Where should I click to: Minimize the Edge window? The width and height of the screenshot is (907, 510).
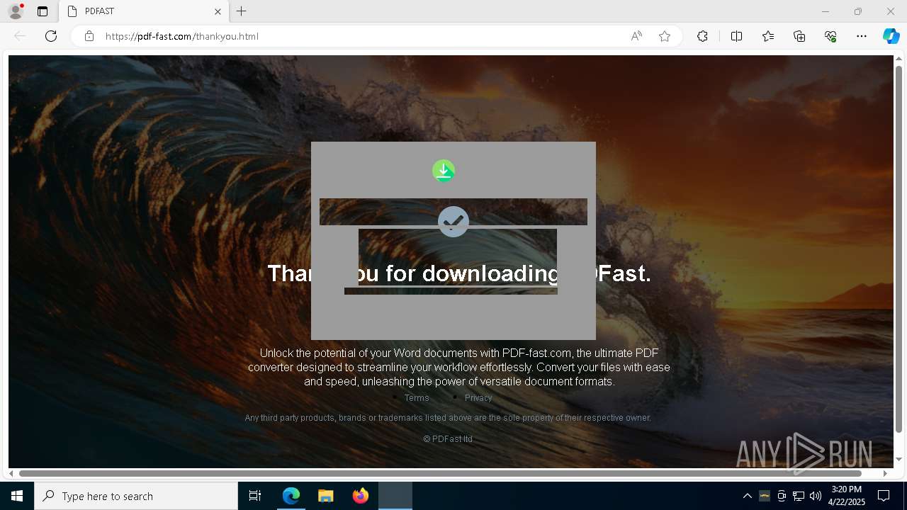click(x=826, y=11)
